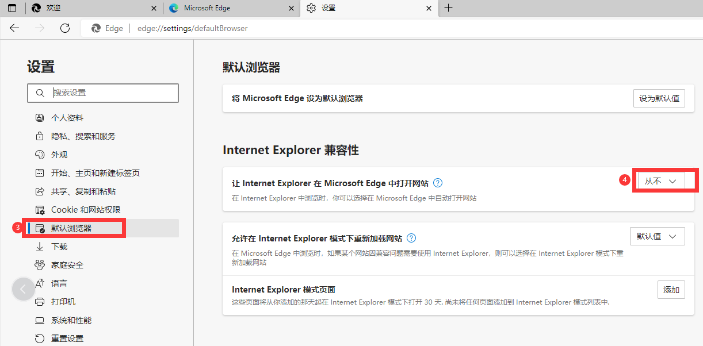This screenshot has height=346, width=703.
Task: Click help icon beside 让 Internet Explorer 打开网站
Action: [438, 183]
